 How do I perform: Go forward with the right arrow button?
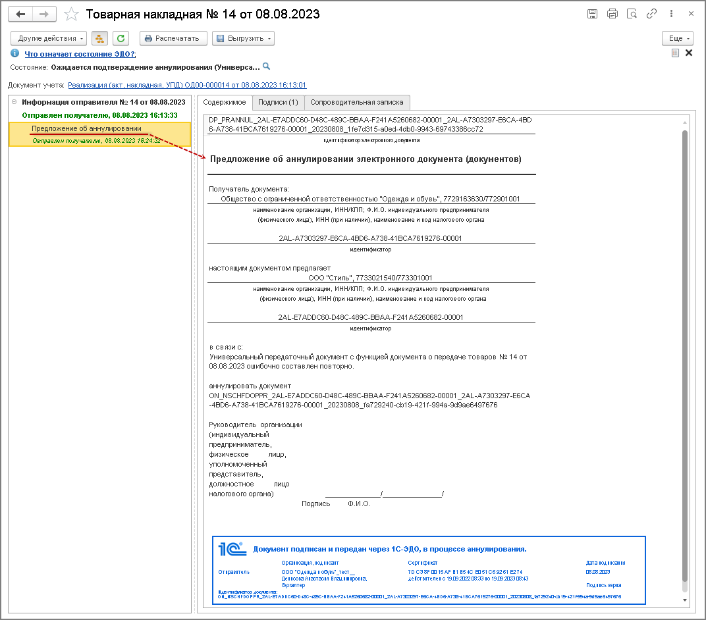point(44,14)
